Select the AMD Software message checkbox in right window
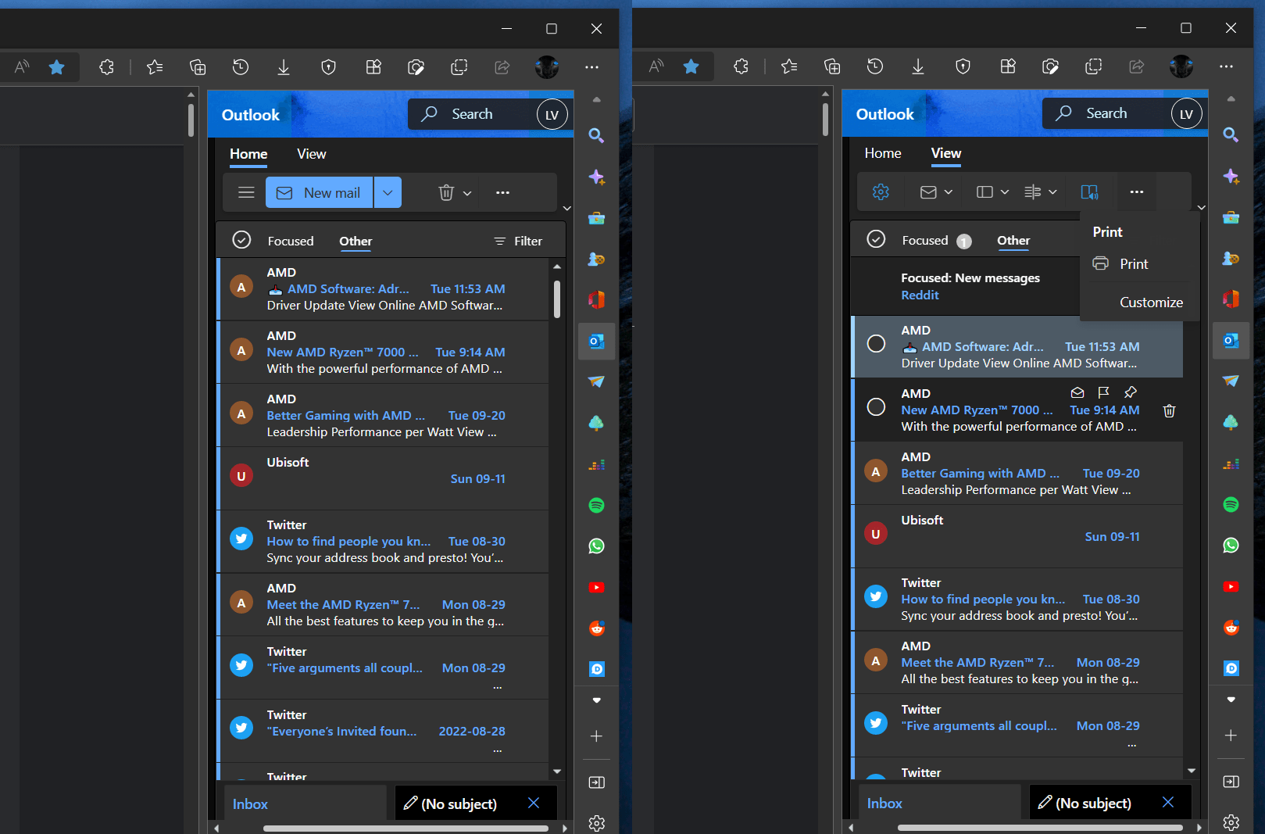 (877, 344)
